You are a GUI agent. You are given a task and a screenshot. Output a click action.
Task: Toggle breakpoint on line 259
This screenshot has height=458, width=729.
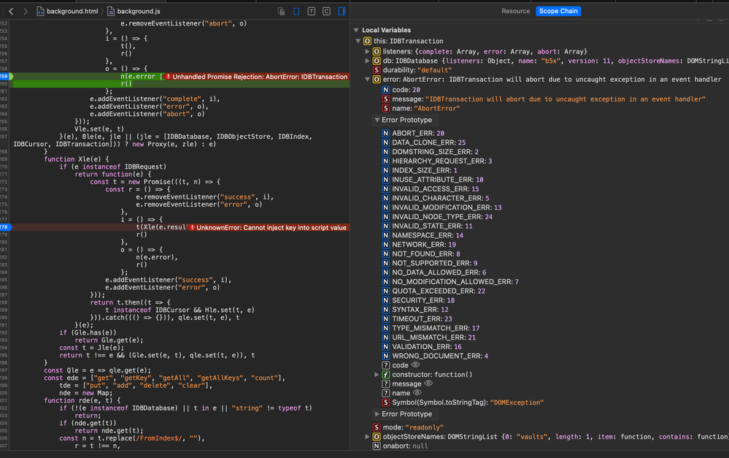pyautogui.click(x=6, y=76)
